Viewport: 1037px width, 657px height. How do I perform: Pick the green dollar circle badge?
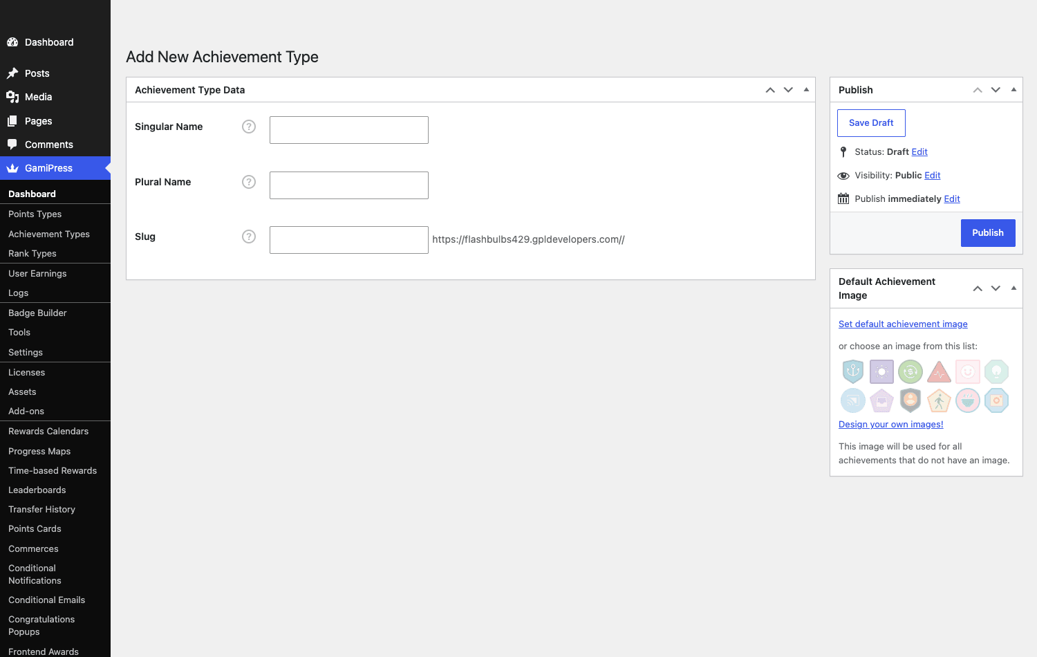pyautogui.click(x=910, y=371)
